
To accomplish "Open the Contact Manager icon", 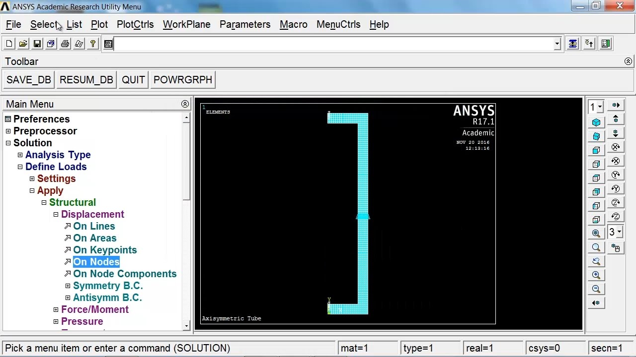I will 606,44.
